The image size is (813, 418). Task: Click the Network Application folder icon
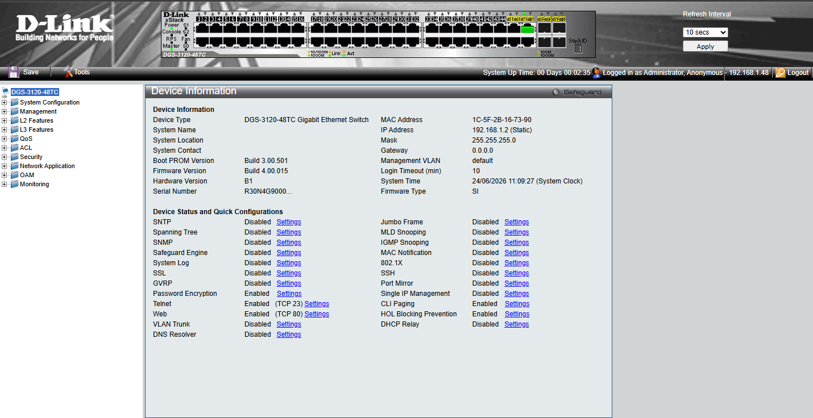(x=15, y=166)
